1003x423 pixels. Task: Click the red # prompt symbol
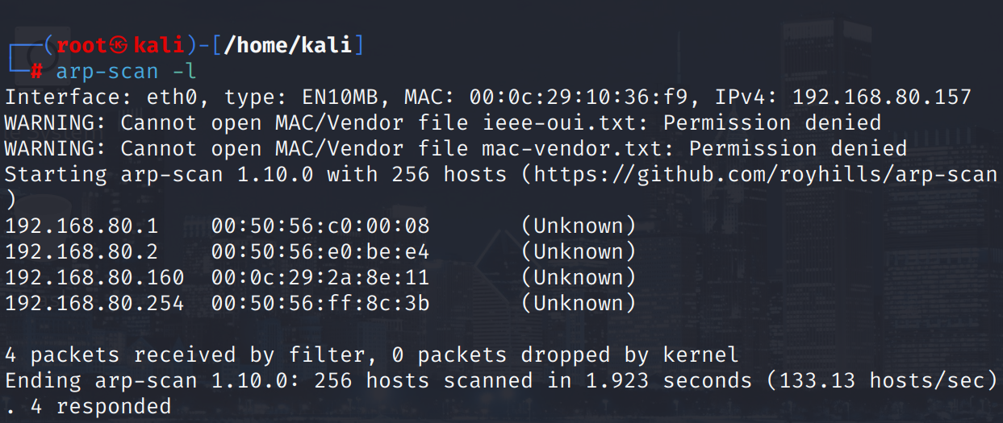pos(36,72)
